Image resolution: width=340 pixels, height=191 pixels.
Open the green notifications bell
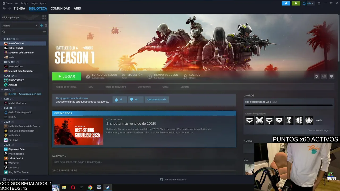tap(296, 3)
